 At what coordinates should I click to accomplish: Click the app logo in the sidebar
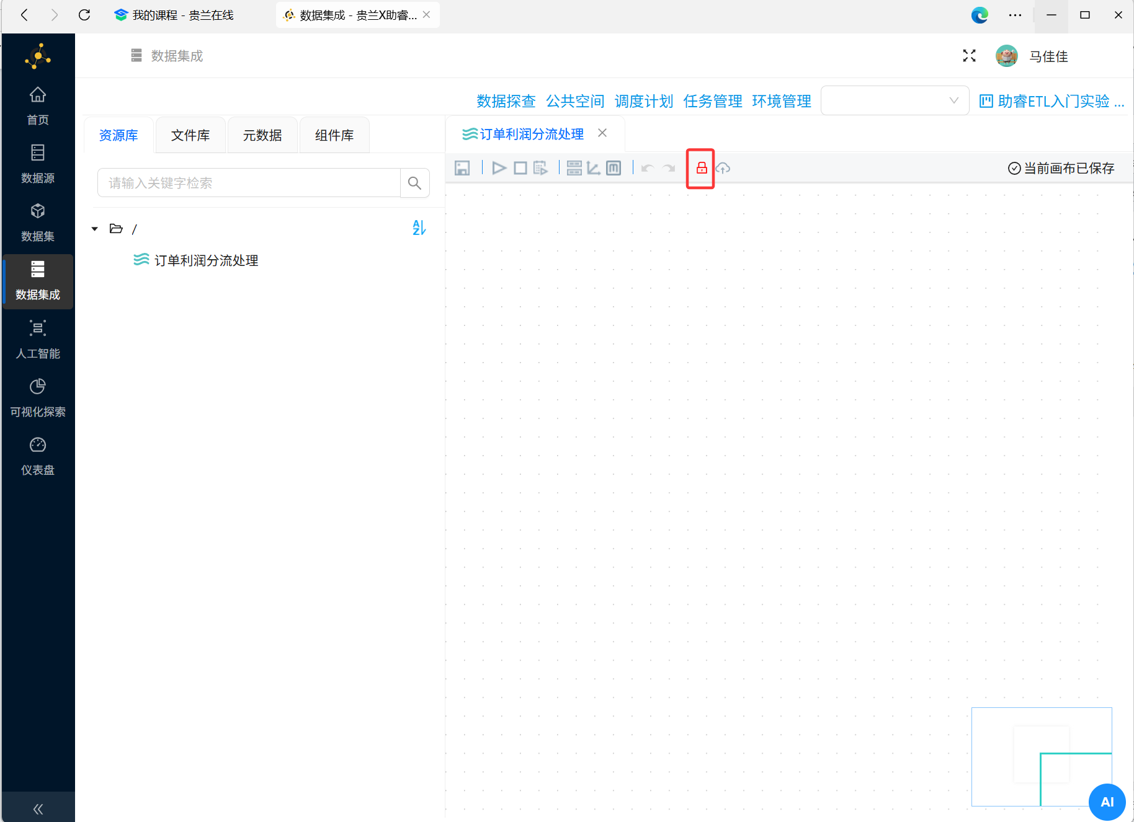(38, 56)
